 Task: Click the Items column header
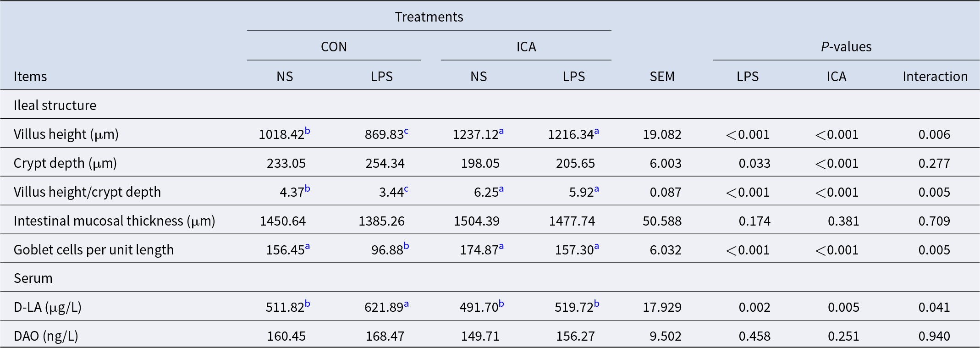[30, 77]
